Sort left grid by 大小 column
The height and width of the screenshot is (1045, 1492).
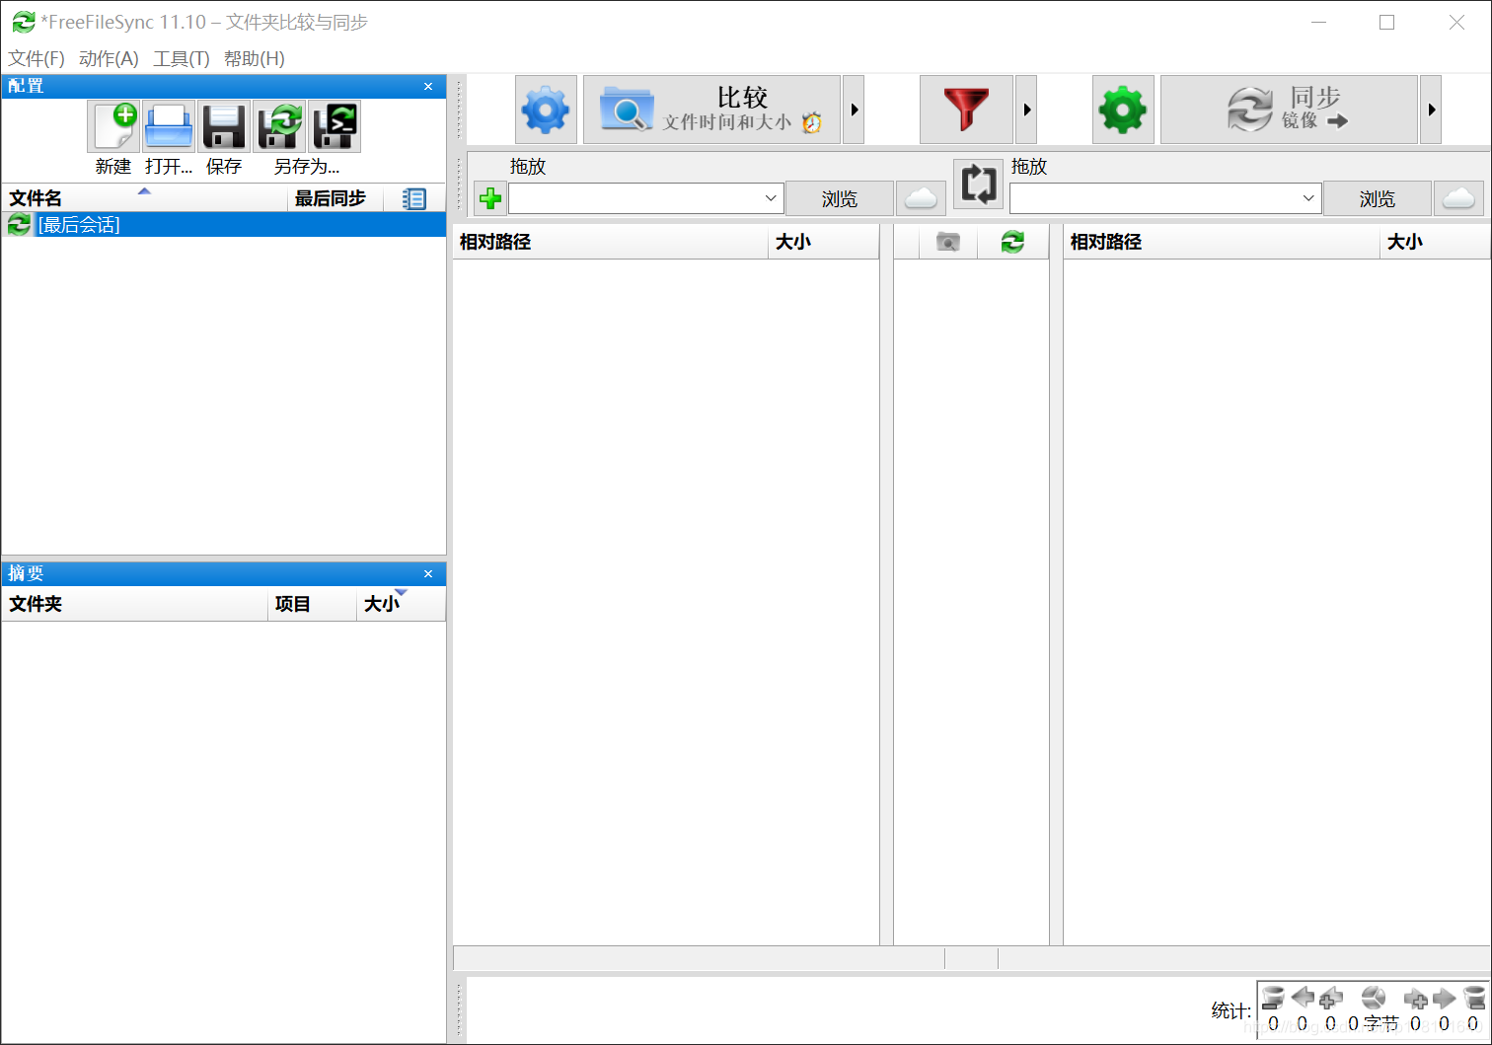[823, 242]
